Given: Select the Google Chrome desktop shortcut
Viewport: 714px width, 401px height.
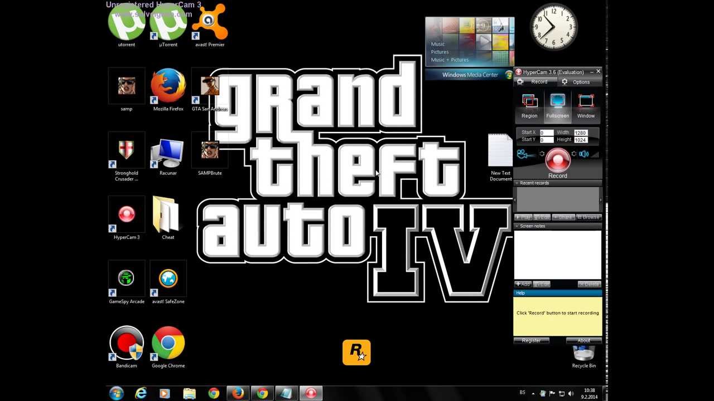Looking at the screenshot, I should coord(168,347).
